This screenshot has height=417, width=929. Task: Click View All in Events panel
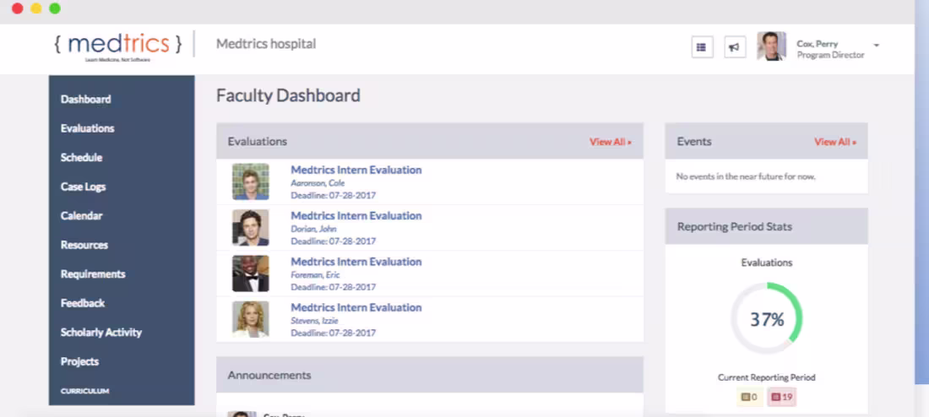(834, 142)
